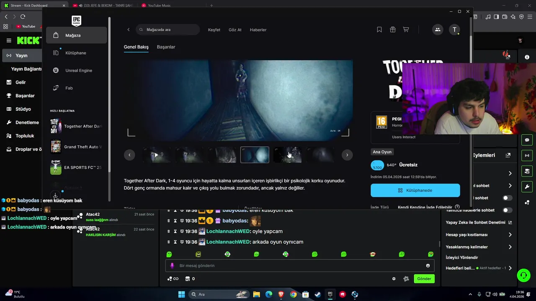
Task: Click the Kütüphanede button
Action: point(415,190)
